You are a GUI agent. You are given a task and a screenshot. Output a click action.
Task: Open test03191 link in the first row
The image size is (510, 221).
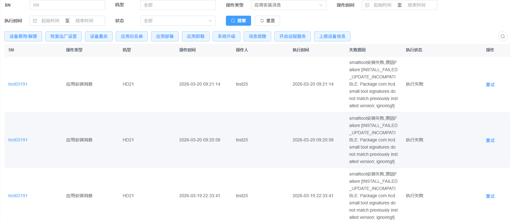tap(18, 84)
